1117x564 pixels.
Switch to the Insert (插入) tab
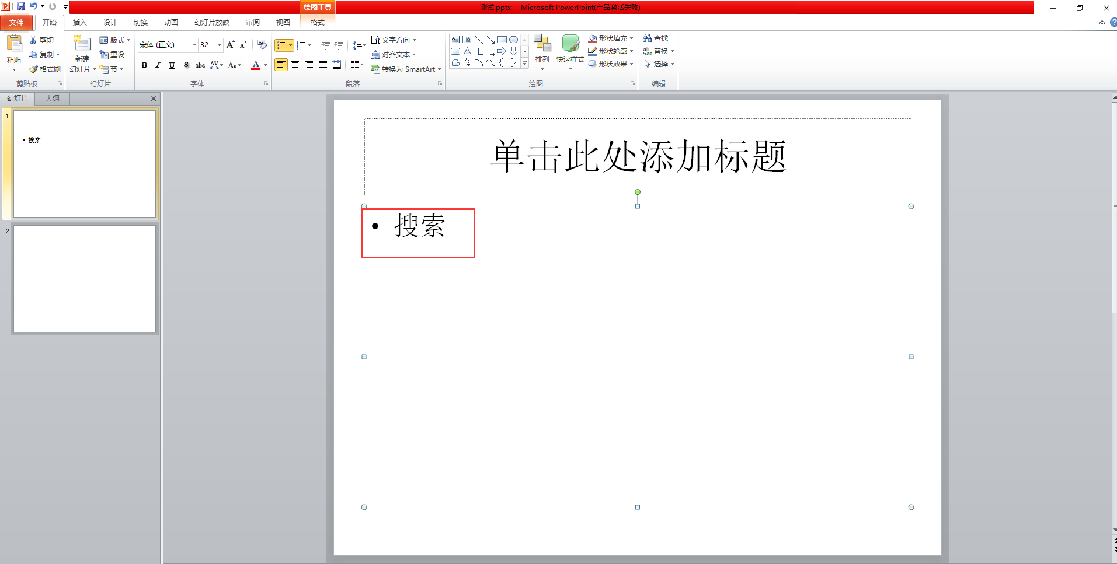click(x=79, y=22)
